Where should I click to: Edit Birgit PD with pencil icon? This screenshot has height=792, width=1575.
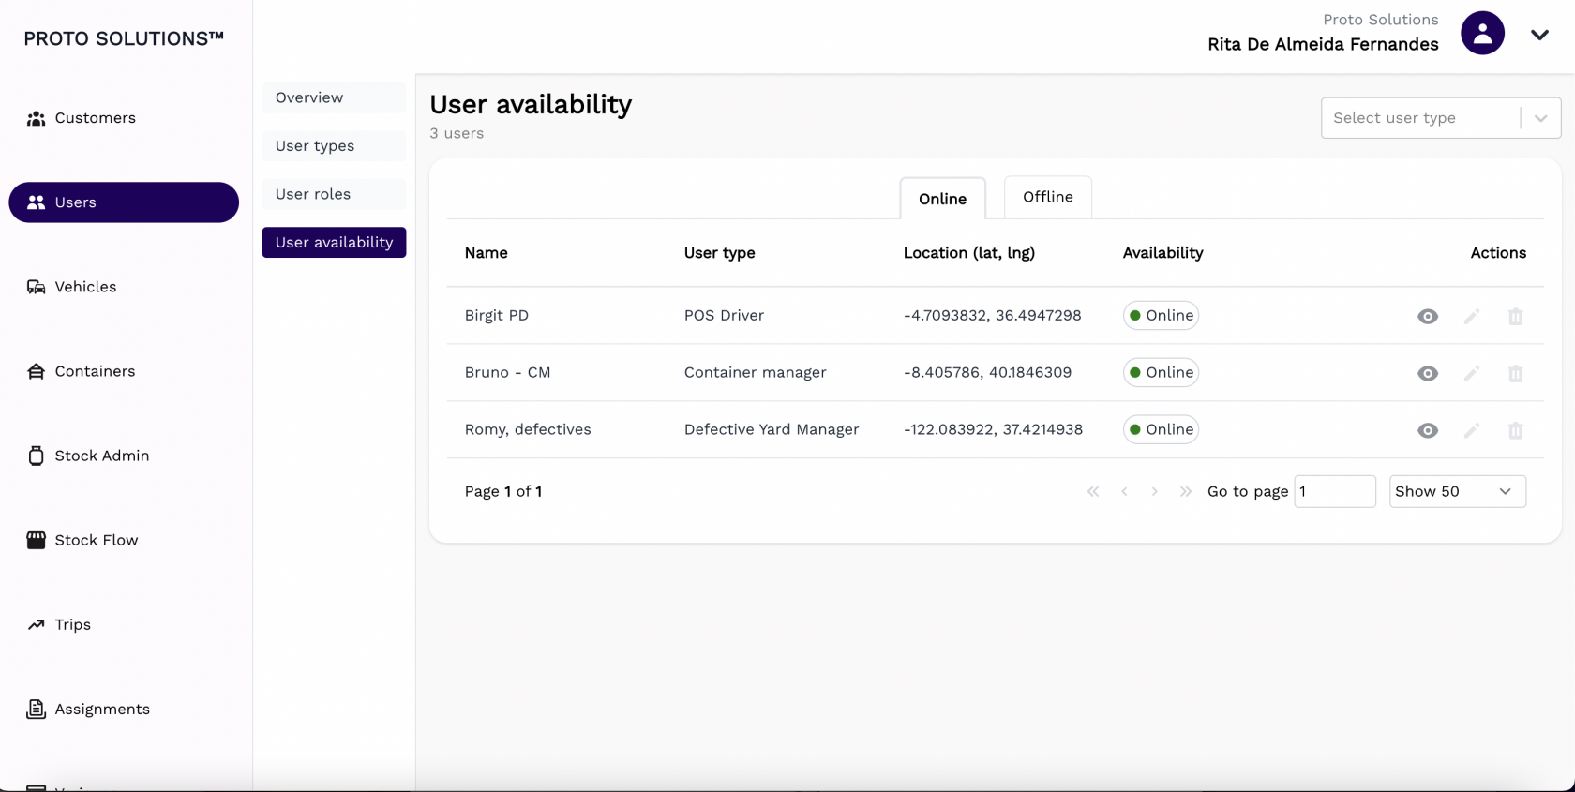pos(1472,316)
